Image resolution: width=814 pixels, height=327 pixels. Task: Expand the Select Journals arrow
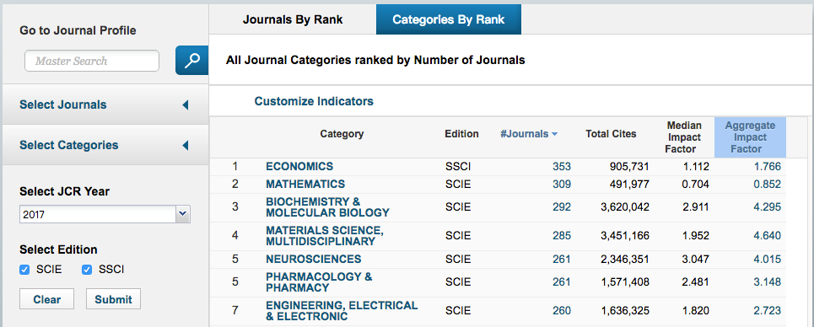186,105
